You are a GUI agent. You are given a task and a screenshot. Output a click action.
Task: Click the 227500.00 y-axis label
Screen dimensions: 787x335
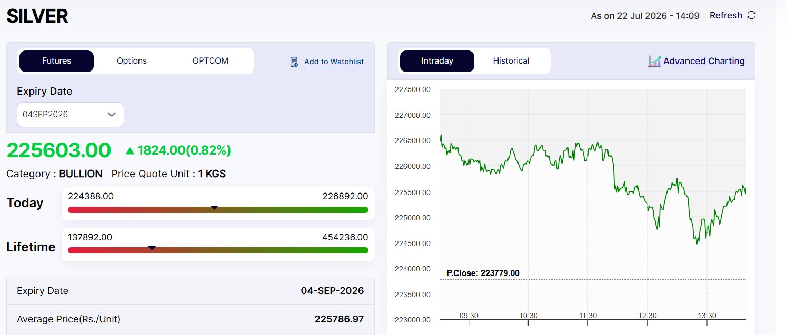coord(412,89)
